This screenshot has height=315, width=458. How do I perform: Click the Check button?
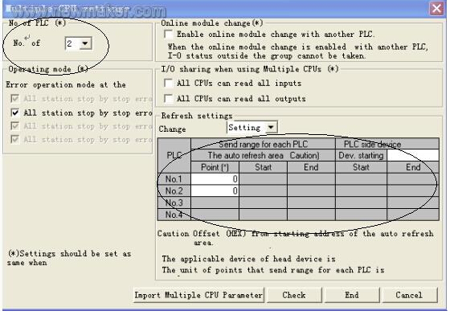point(294,295)
